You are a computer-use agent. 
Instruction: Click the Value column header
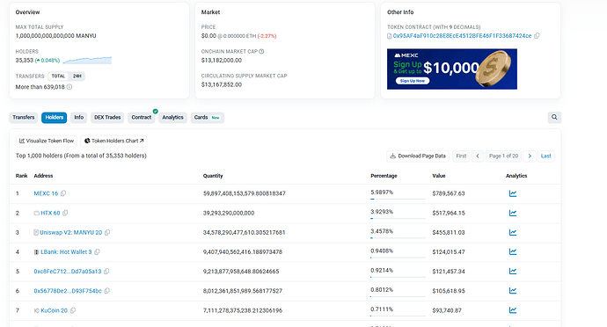[439, 176]
